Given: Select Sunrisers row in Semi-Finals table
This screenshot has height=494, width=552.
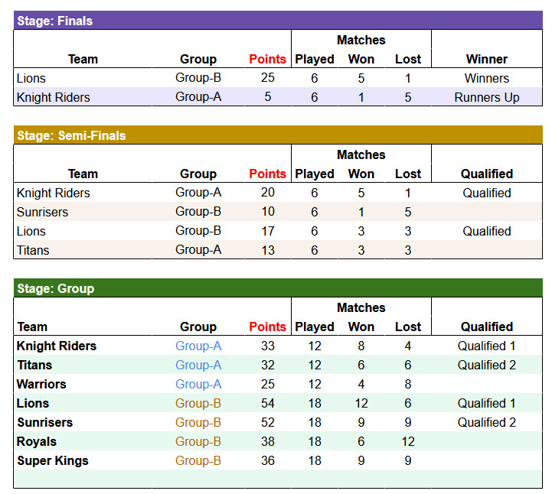Looking at the screenshot, I should 42,212.
